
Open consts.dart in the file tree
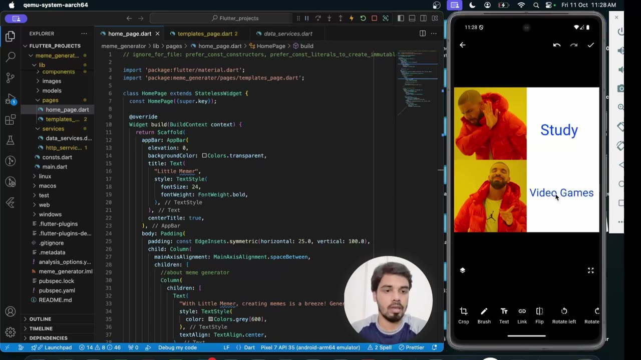57,157
